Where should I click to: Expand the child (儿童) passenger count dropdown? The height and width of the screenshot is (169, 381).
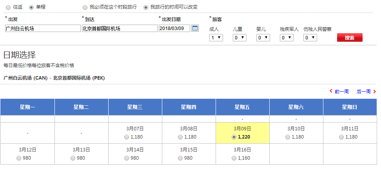pyautogui.click(x=239, y=37)
